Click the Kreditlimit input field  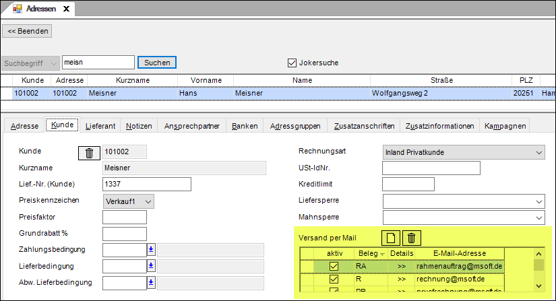pyautogui.click(x=408, y=185)
